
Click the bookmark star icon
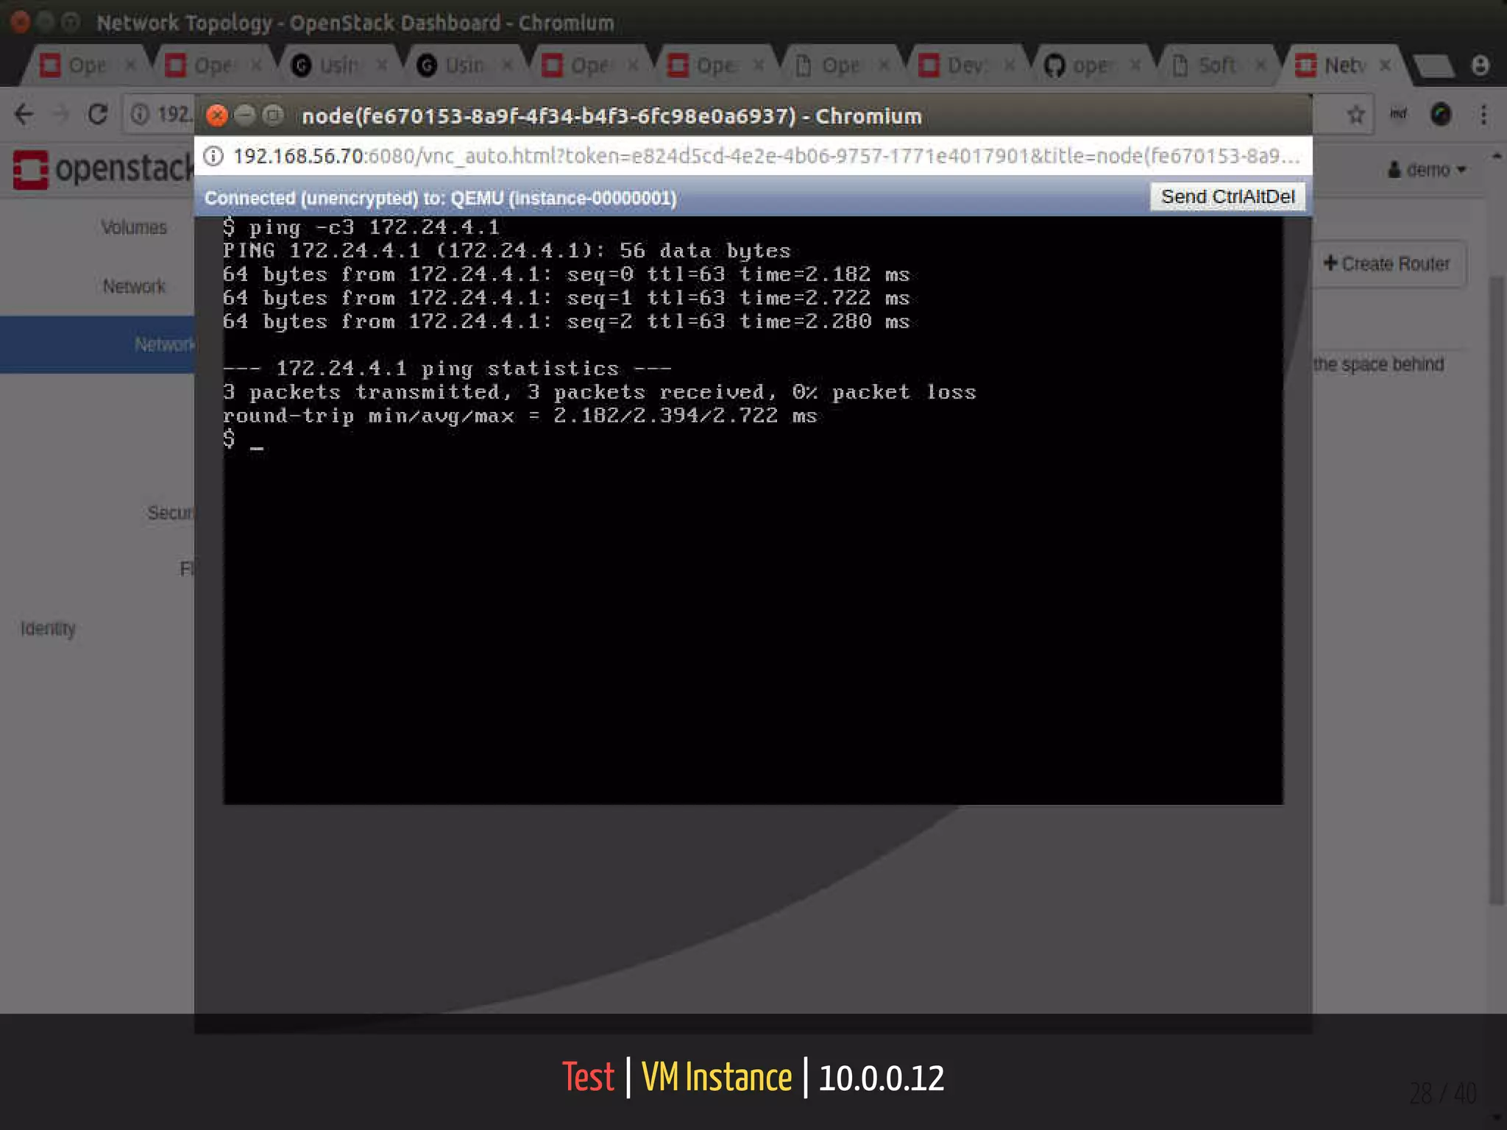click(x=1355, y=115)
